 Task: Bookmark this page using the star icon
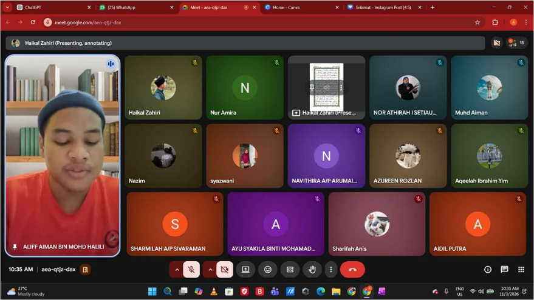pos(478,22)
